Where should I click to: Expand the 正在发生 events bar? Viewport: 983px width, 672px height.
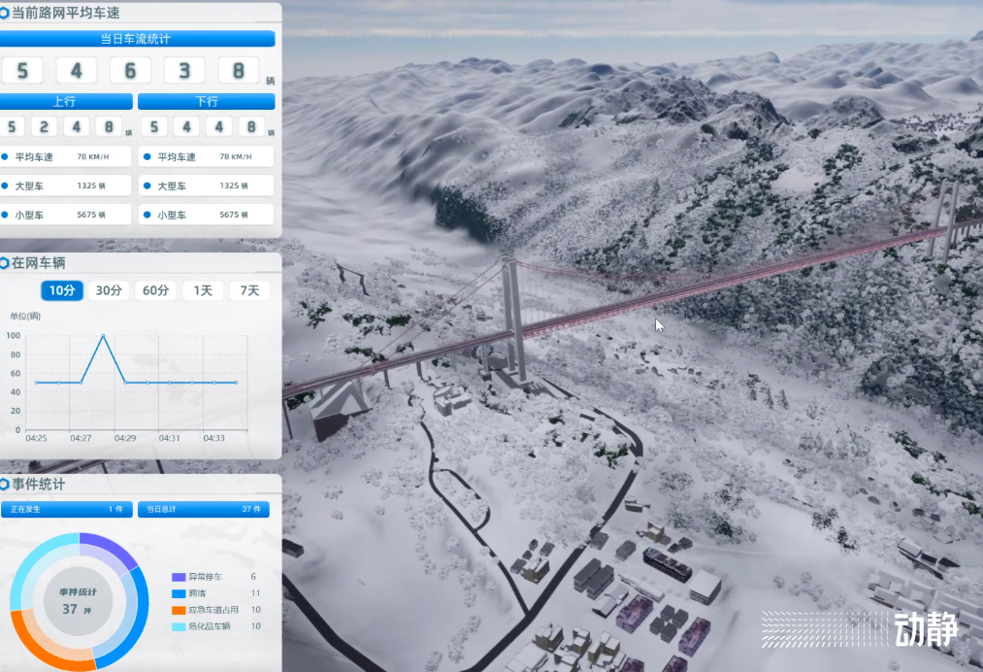65,509
